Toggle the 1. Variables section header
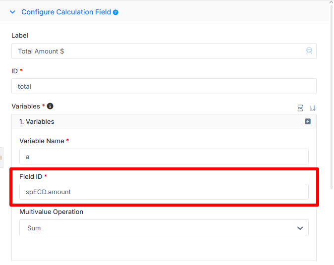This screenshot has width=334, height=265. click(x=164, y=121)
